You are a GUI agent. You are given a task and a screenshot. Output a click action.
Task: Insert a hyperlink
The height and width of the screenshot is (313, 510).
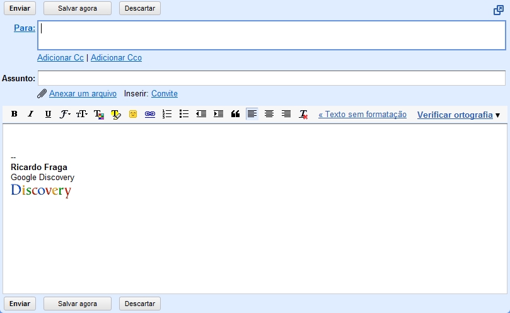tap(150, 115)
